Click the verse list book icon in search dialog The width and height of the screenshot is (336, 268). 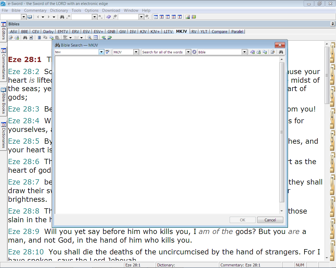tap(253, 52)
